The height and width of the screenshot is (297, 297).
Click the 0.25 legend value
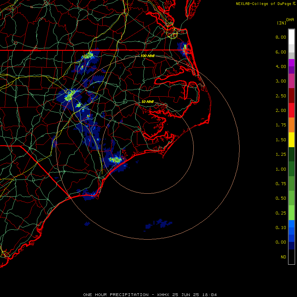(x=281, y=213)
